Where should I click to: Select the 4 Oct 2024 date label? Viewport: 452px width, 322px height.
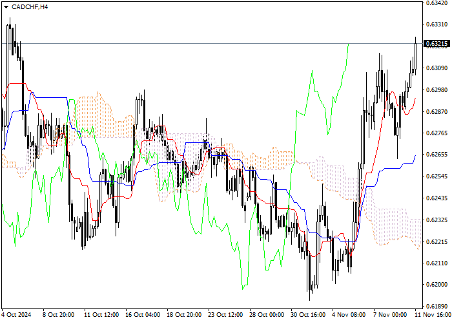tap(17, 315)
